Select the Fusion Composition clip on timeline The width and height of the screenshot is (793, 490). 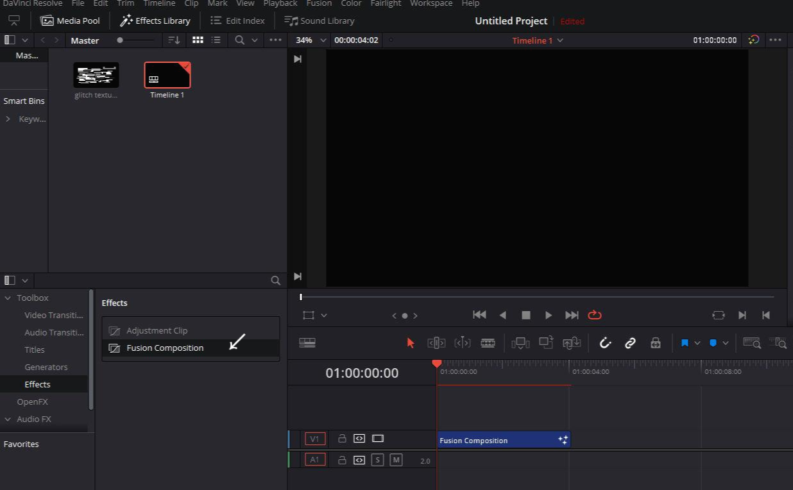[503, 440]
